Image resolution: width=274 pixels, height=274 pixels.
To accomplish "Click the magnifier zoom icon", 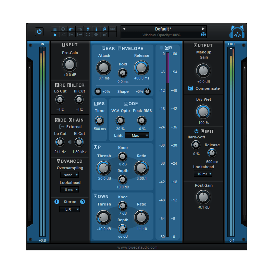I will tap(104, 29).
